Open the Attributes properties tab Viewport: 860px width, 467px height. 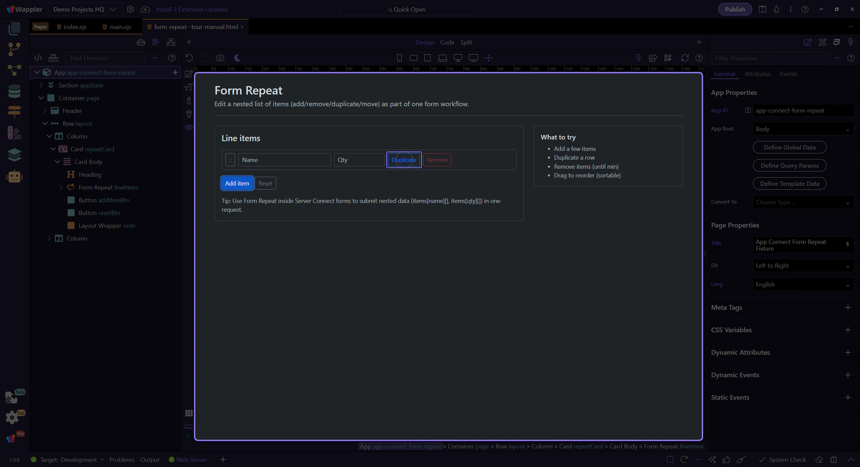tap(757, 74)
